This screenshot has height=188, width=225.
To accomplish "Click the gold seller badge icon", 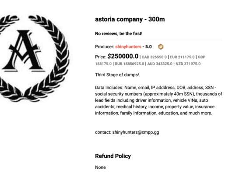I will click(x=161, y=47).
